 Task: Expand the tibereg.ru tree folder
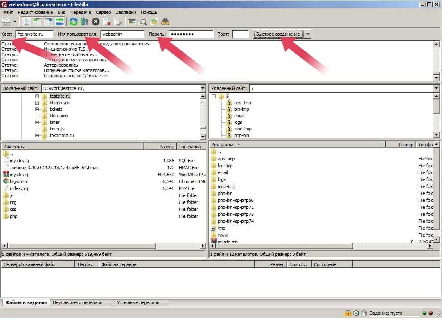click(x=37, y=103)
